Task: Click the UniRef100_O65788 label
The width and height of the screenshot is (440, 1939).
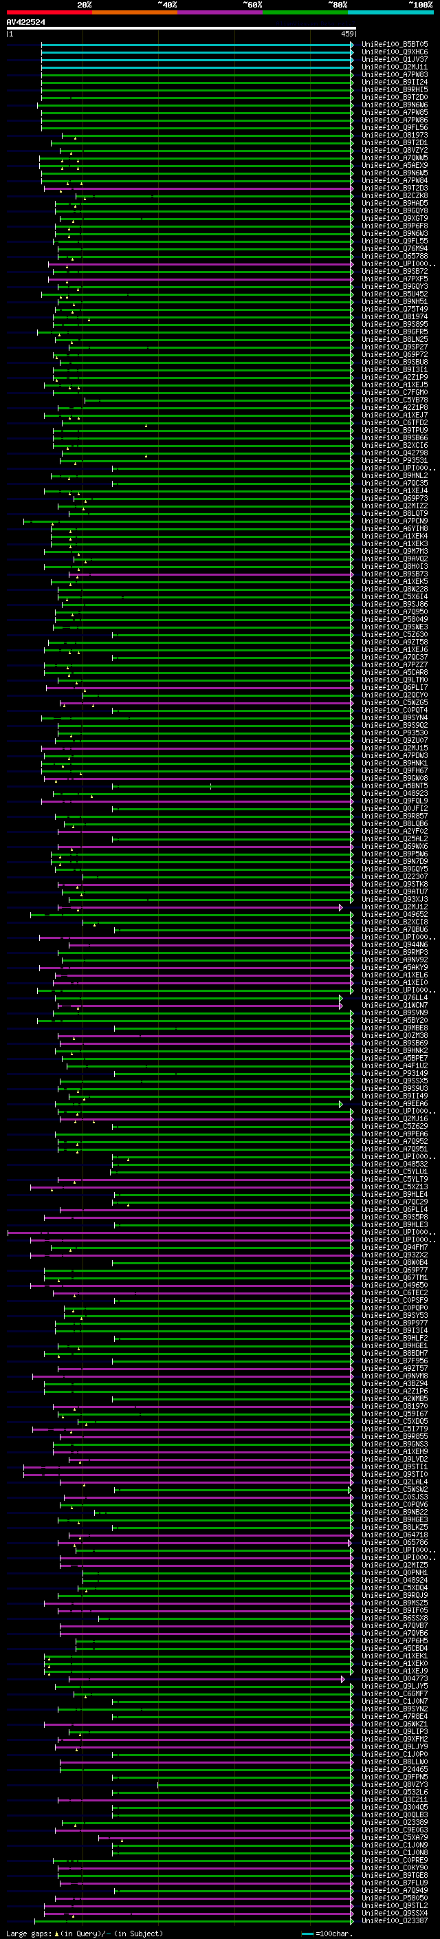Action: click(395, 256)
